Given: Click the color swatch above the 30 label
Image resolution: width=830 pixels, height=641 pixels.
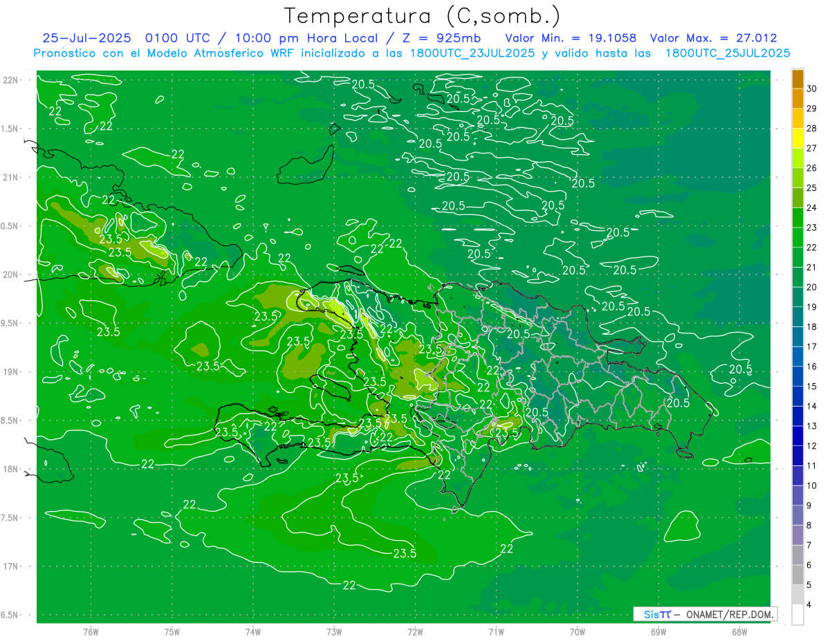Looking at the screenshot, I should point(797,79).
